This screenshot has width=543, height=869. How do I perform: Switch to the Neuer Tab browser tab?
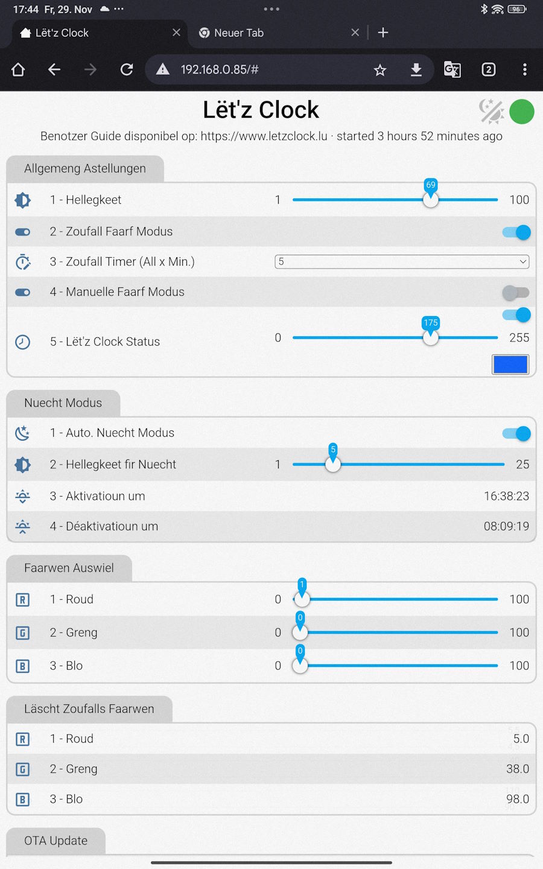point(239,33)
